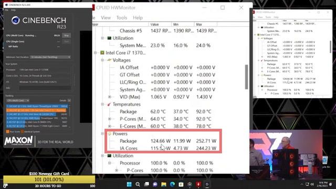Expand the E-Cores (M... temperature row
Image resolution: width=336 pixels, height=189 pixels.
[x=110, y=126]
